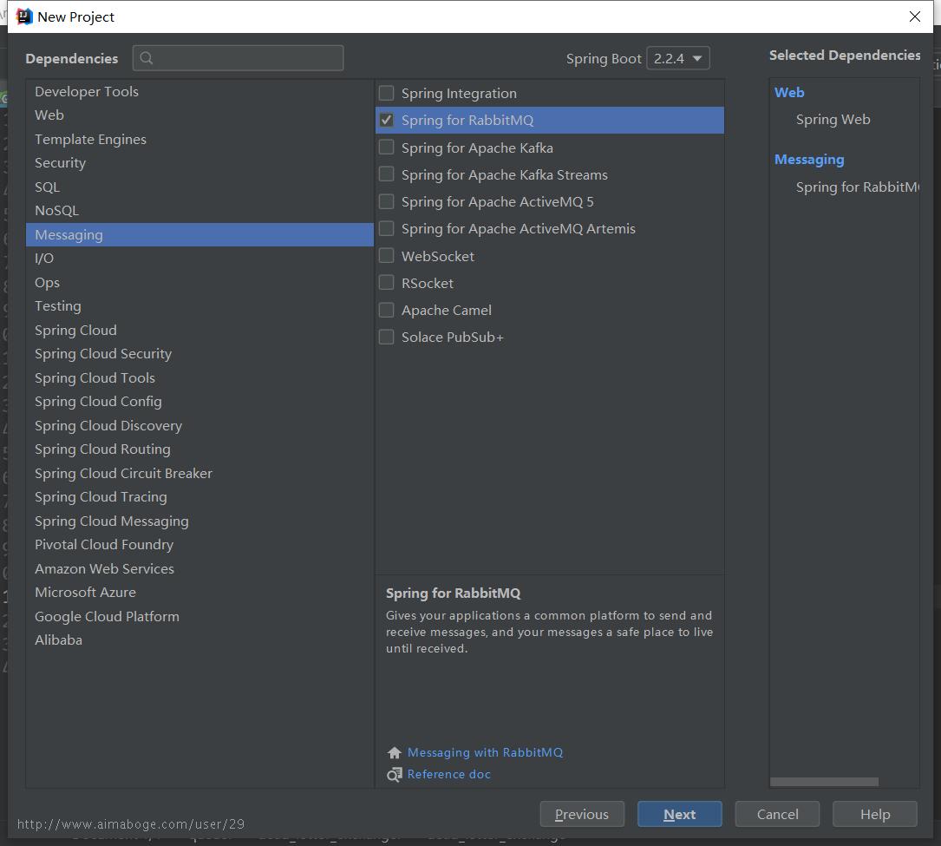Focus the Dependencies search field

coord(239,58)
